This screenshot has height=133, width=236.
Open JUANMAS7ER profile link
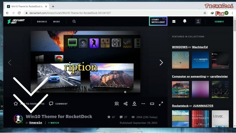click(x=203, y=106)
